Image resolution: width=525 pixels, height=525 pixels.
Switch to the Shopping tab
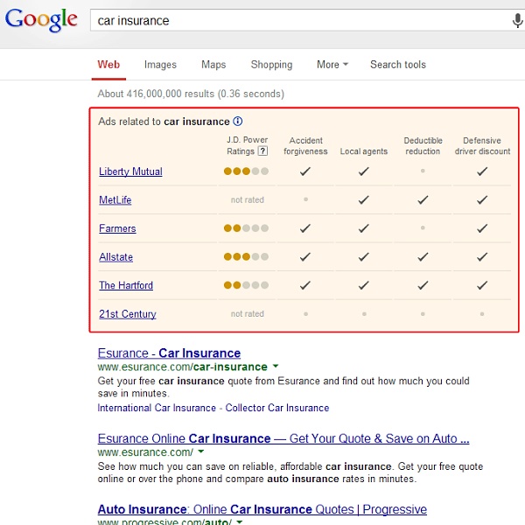point(271,64)
